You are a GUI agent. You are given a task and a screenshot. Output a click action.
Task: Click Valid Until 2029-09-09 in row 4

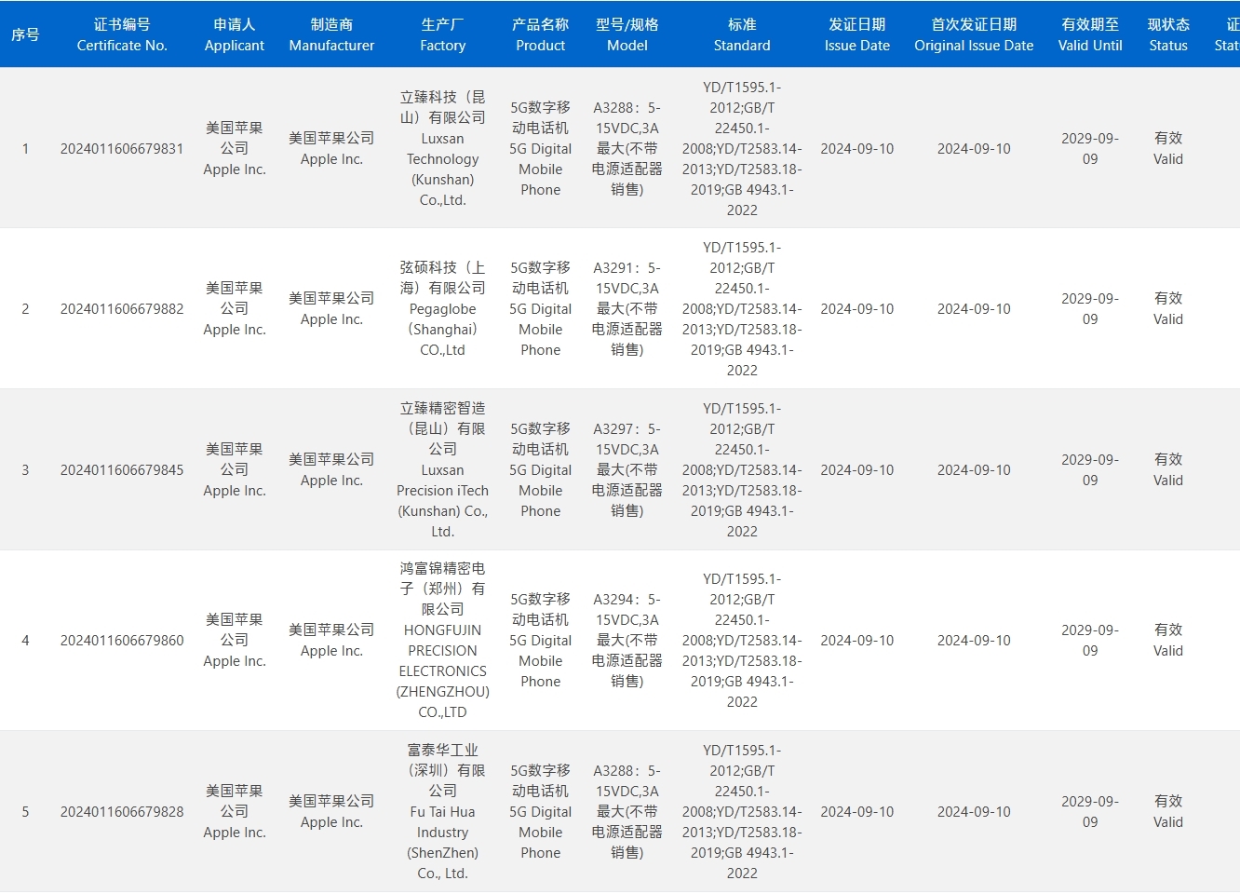coord(1090,641)
